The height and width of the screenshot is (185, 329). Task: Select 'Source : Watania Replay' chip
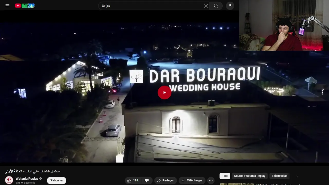pos(250,176)
